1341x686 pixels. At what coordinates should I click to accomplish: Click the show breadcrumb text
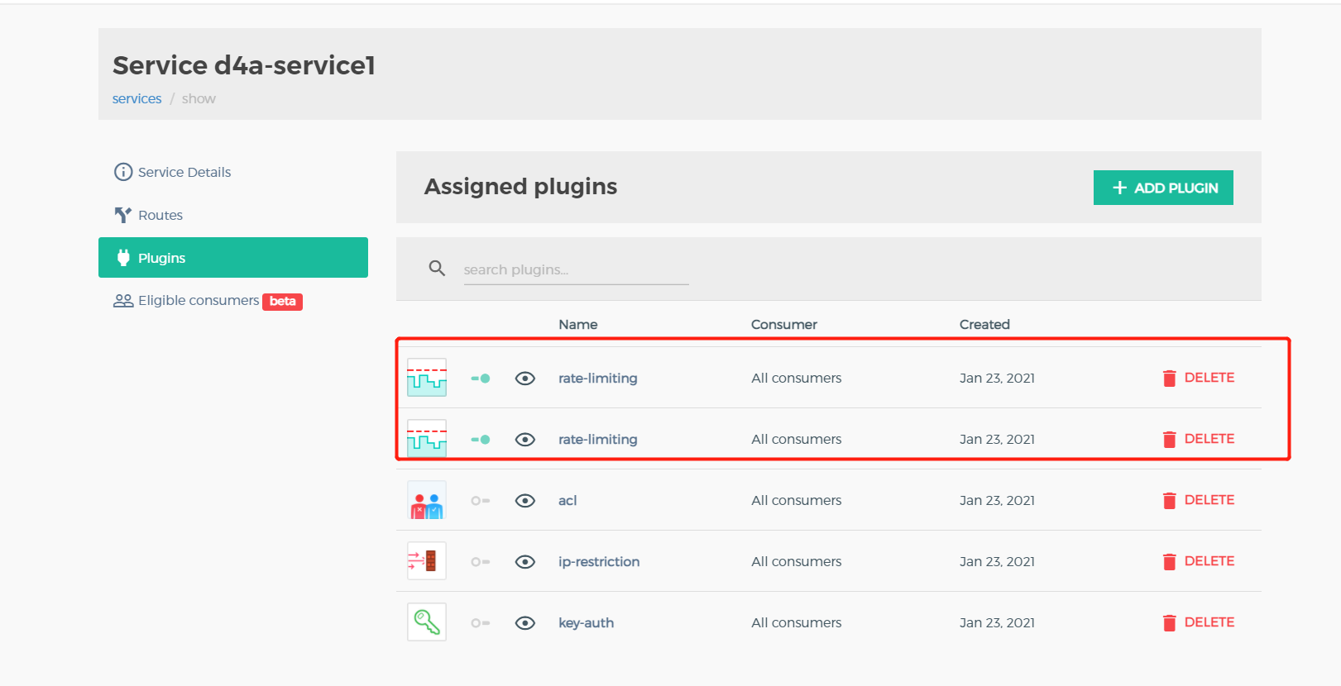tap(199, 98)
